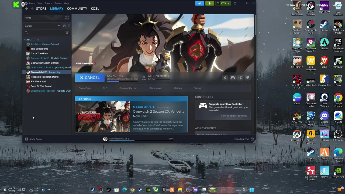This screenshot has width=345, height=194.
Task: Open TikTok from the taskbar
Action: 109,190
